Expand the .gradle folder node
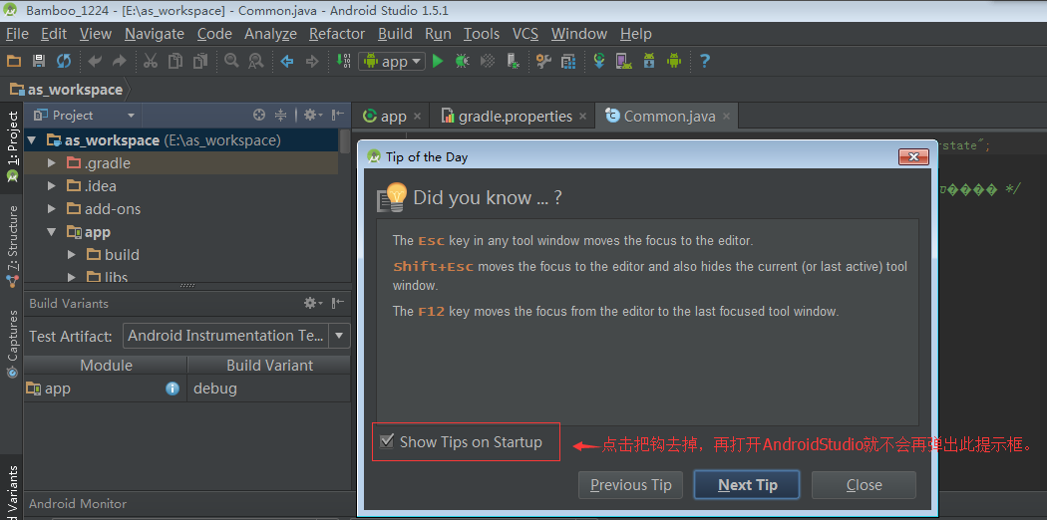1047x520 pixels. click(52, 163)
